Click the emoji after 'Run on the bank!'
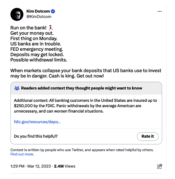Image resolution: width=175 pixels, height=179 pixels. tap(51, 28)
